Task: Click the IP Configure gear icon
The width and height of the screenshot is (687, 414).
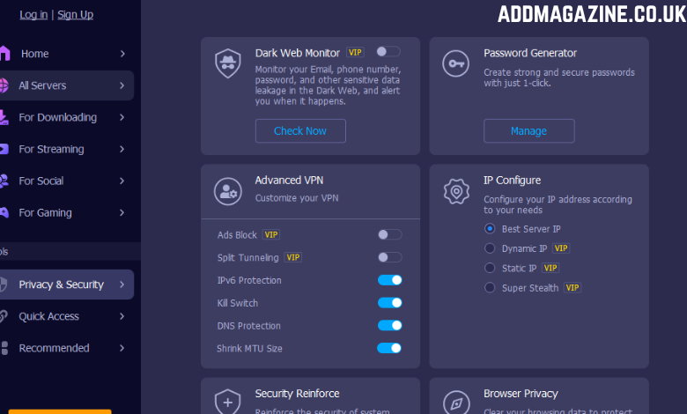Action: tap(456, 191)
